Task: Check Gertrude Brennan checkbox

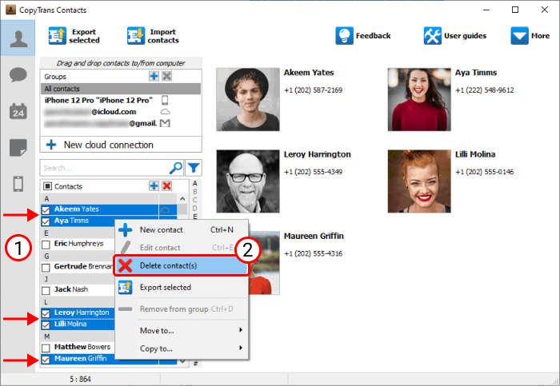Action: (x=46, y=268)
